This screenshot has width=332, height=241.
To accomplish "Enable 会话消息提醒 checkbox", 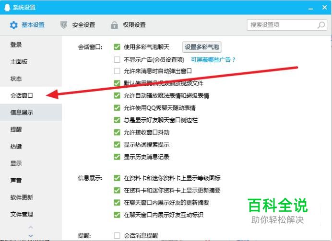I will (x=117, y=235).
